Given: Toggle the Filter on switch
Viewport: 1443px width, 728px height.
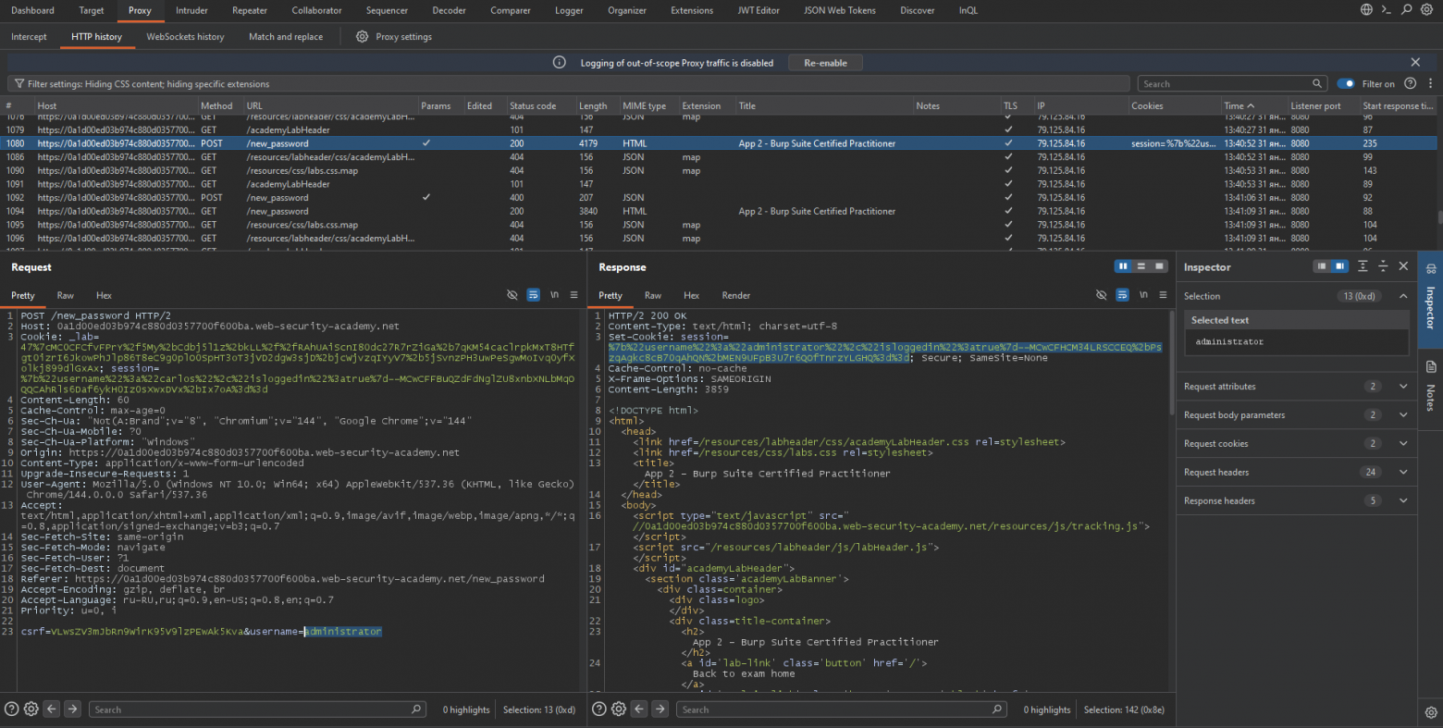Looking at the screenshot, I should (x=1346, y=83).
